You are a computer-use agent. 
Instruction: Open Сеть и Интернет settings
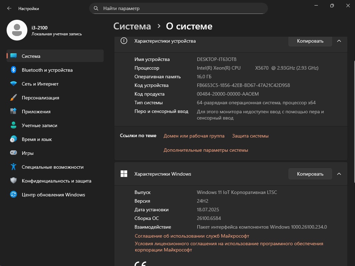coord(55,84)
